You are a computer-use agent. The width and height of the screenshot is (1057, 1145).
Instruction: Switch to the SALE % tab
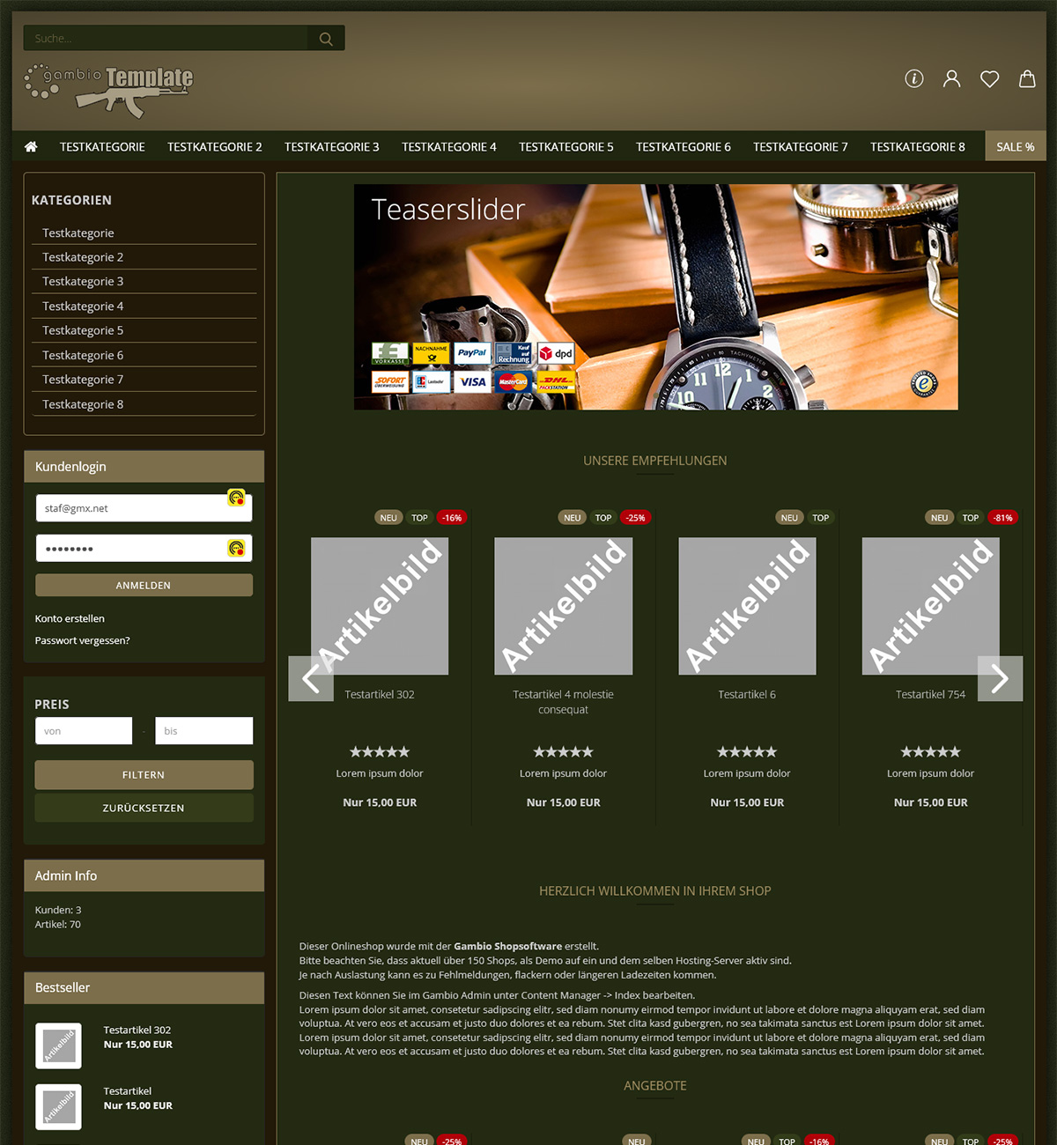1015,146
